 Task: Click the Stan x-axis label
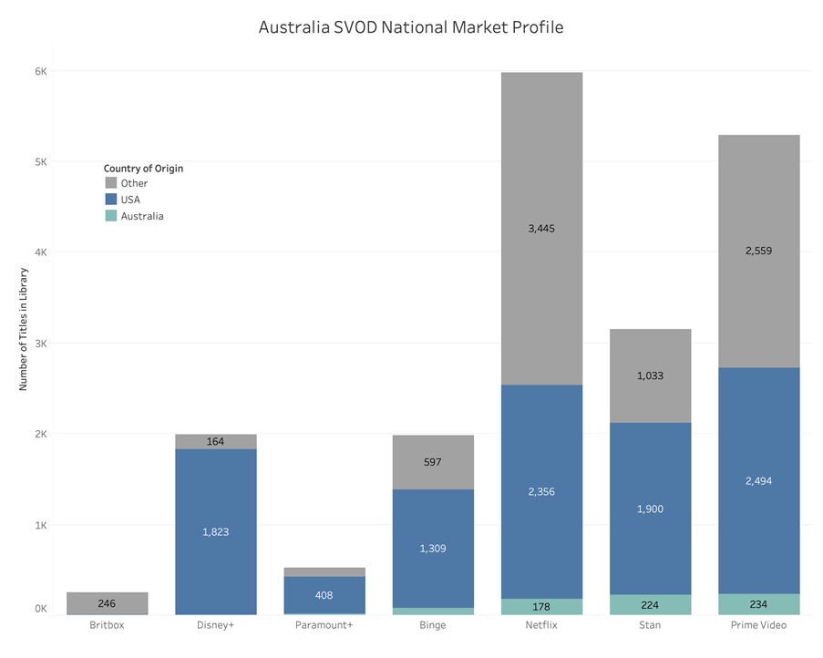click(651, 625)
